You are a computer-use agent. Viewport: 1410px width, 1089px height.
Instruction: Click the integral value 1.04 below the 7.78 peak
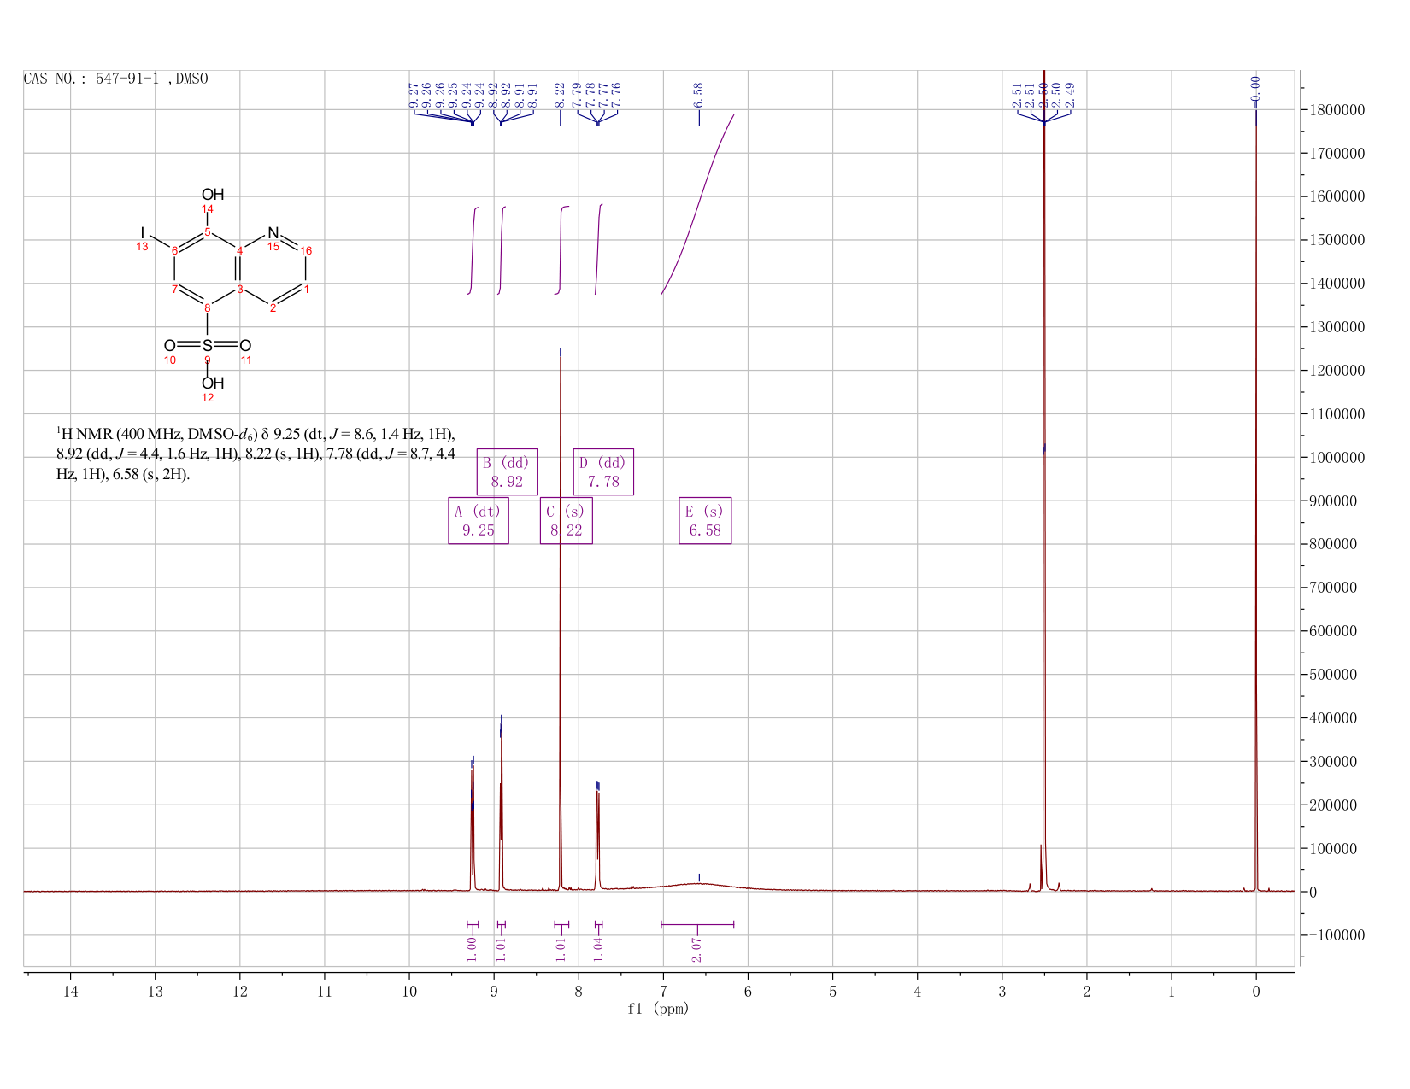[x=598, y=948]
